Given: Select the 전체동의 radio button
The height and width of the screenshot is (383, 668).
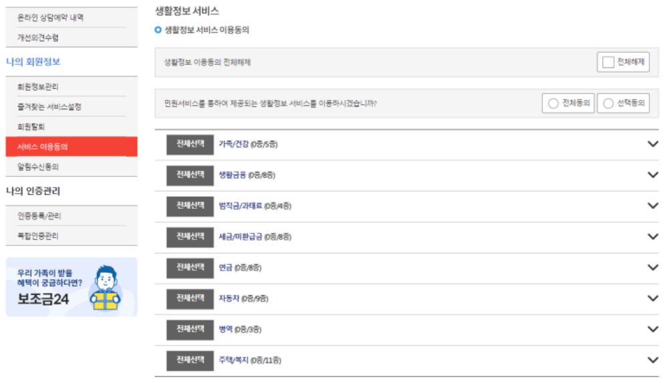Looking at the screenshot, I should click(x=553, y=103).
